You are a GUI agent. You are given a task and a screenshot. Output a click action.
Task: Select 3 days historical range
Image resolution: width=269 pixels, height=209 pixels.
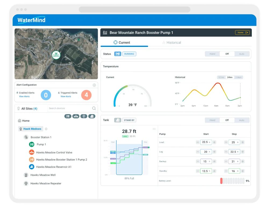[x=238, y=77]
